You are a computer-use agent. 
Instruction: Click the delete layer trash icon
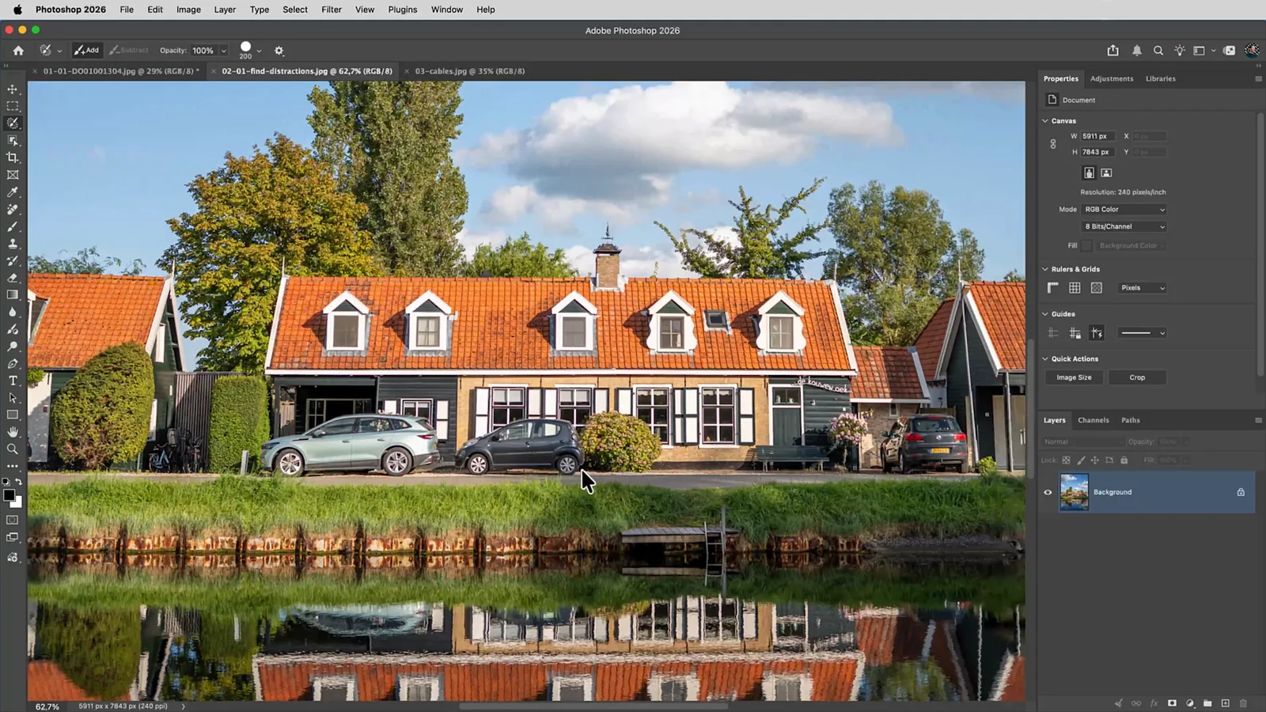click(1243, 703)
